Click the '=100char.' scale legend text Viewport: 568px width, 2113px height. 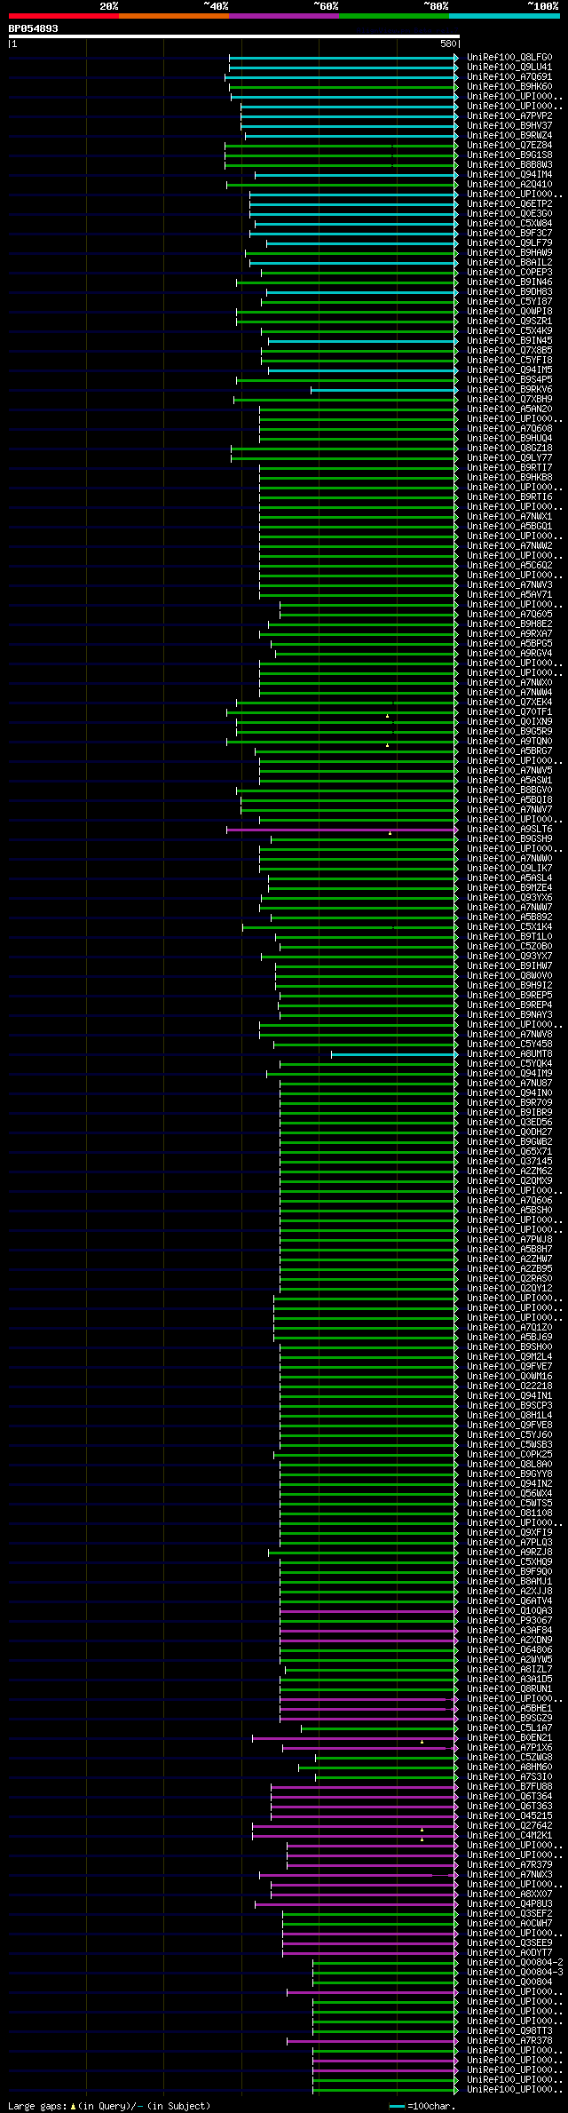point(431,2106)
